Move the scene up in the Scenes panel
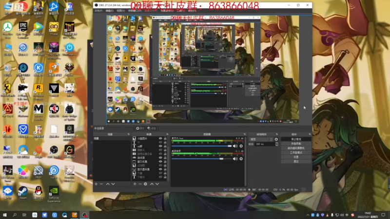Viewport: 390px width, 219px height. click(108, 184)
